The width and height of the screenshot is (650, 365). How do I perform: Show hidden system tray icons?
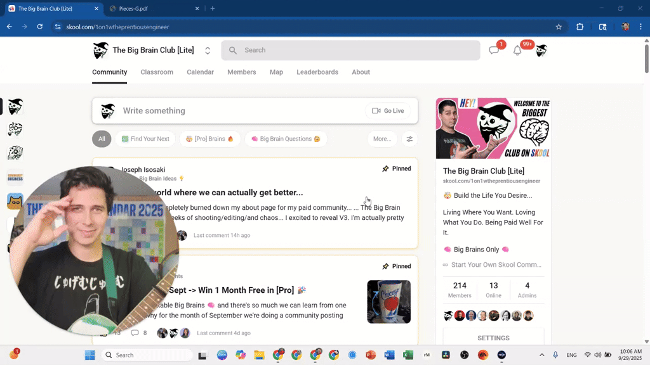(x=542, y=355)
